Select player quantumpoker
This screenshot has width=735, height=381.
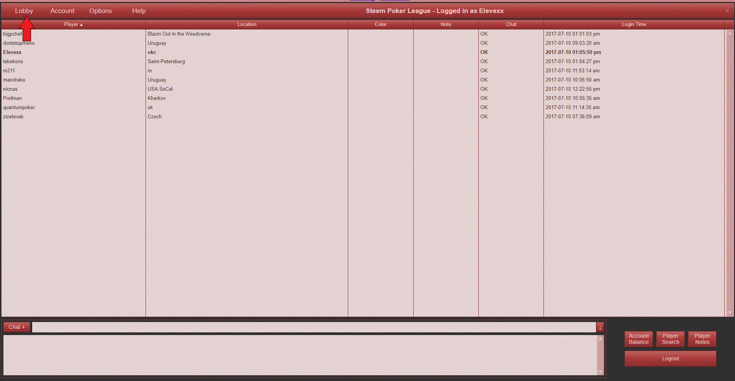tap(19, 107)
